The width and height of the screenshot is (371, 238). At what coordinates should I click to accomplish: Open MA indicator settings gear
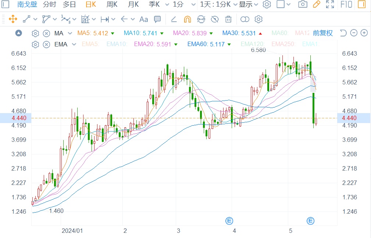coord(35,34)
